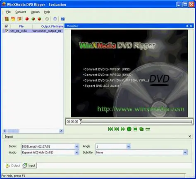Viewport: 196px width, 179px height.
Task: Click the green double-bar icon under the monitor
Action: coord(148,129)
